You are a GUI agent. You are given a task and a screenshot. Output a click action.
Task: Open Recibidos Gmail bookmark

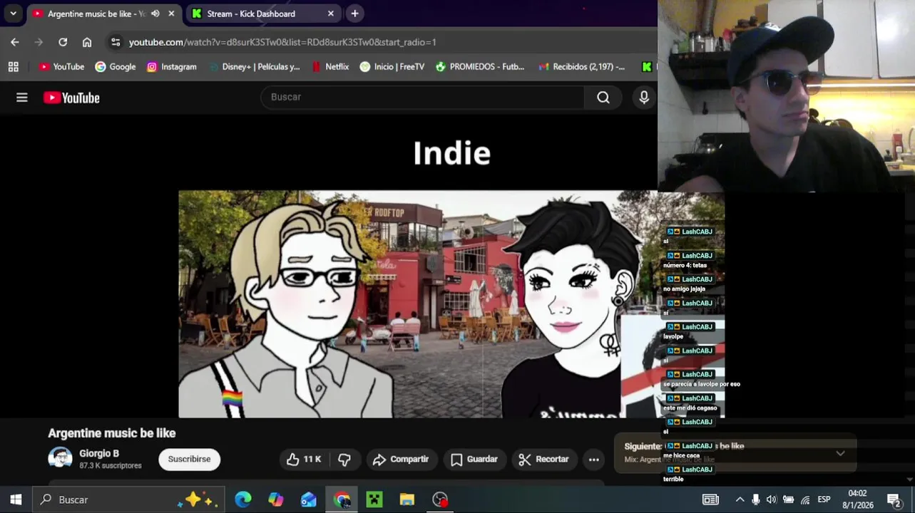(x=582, y=66)
